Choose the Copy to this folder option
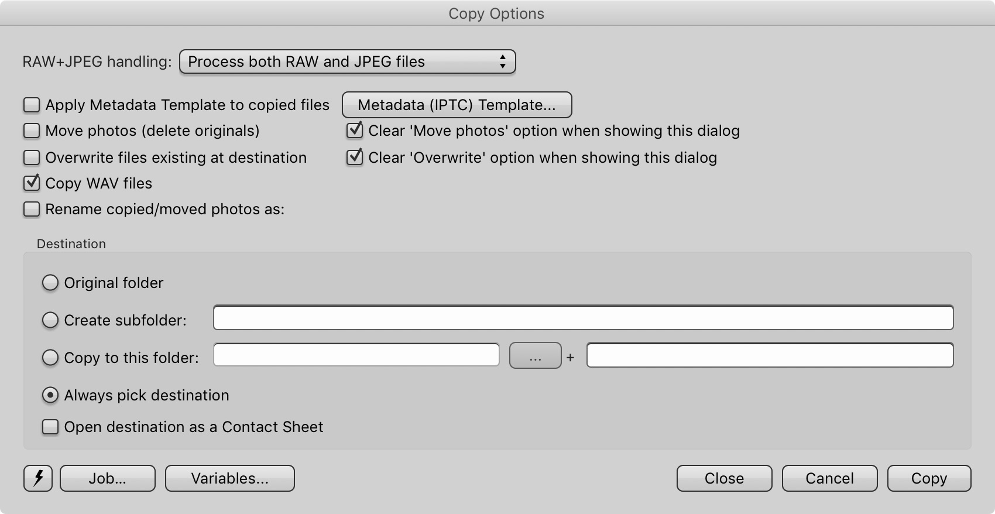This screenshot has width=995, height=514. pyautogui.click(x=50, y=358)
